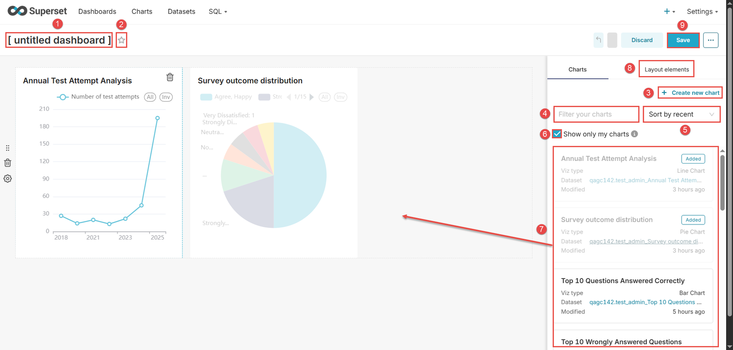This screenshot has width=733, height=350.
Task: Open row settings gear icon
Action: pos(8,179)
